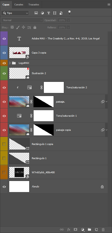Open the Tipo filter dropdown
Screen dimensions: 112x233
tap(15, 13)
